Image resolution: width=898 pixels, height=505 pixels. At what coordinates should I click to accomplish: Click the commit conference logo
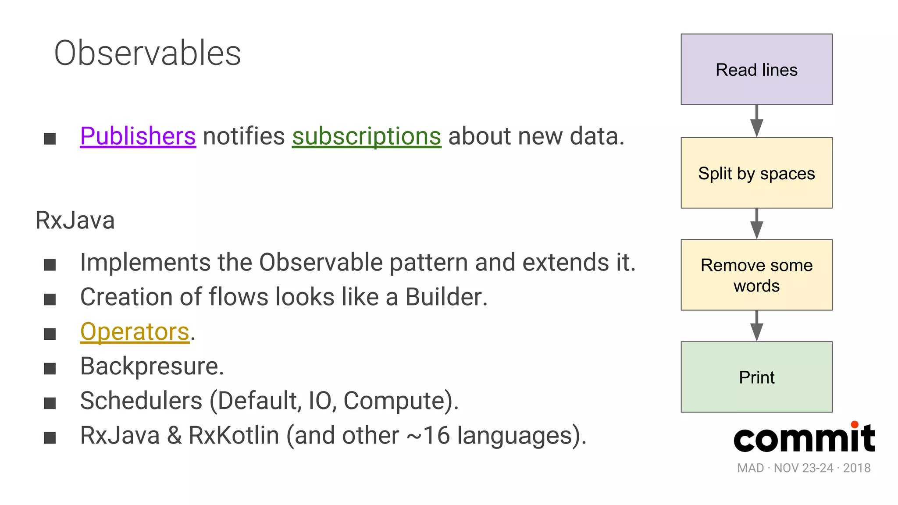point(804,439)
